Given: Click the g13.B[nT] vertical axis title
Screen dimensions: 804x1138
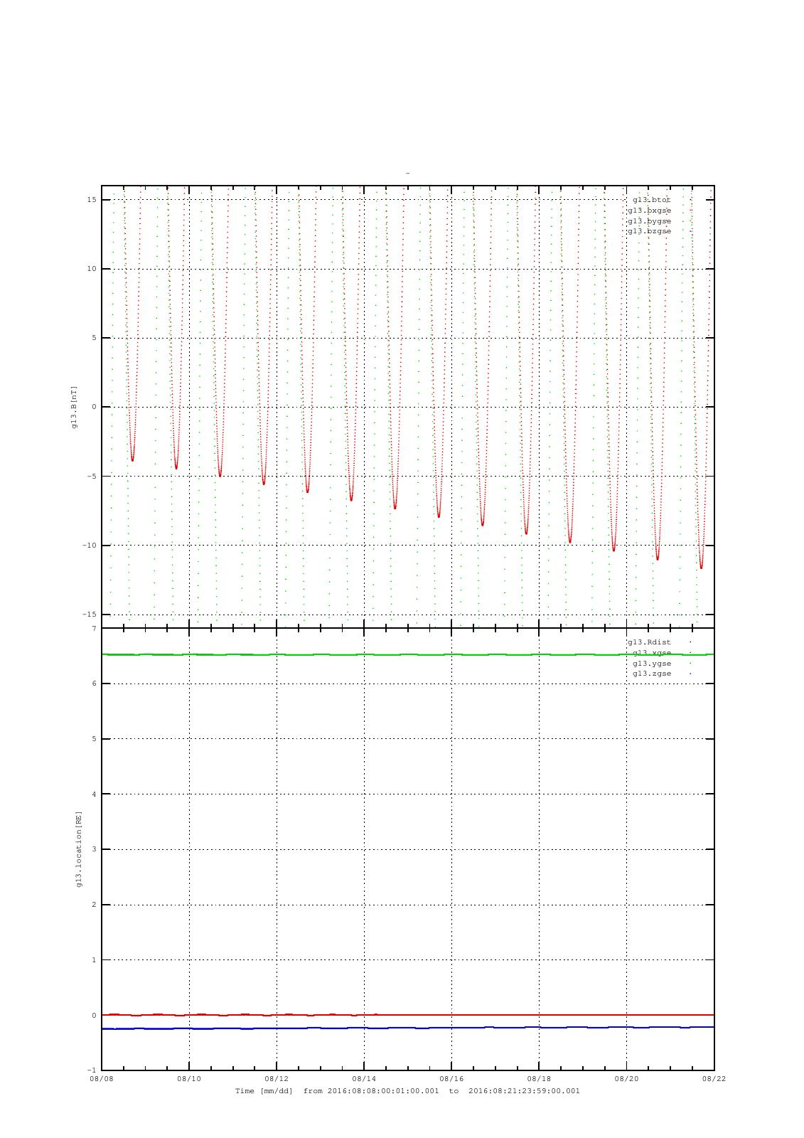Looking at the screenshot, I should (x=74, y=407).
